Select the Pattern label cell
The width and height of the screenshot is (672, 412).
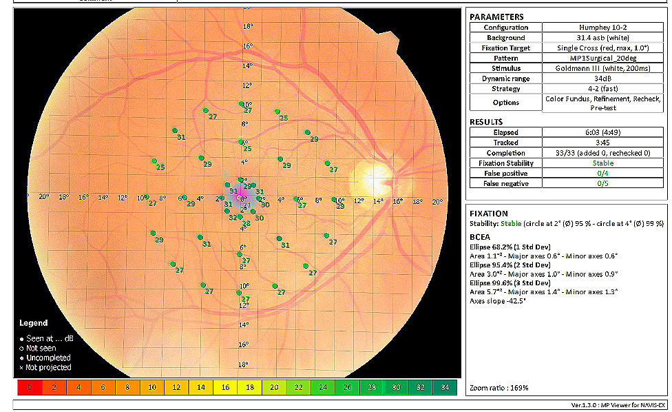(x=505, y=58)
